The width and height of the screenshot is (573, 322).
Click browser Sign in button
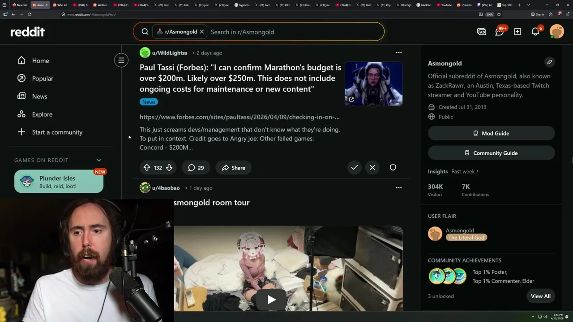coord(537,14)
